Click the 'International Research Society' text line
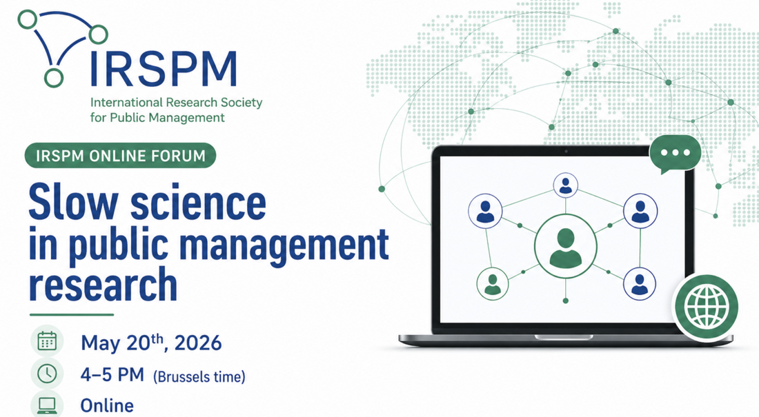 coord(176,103)
